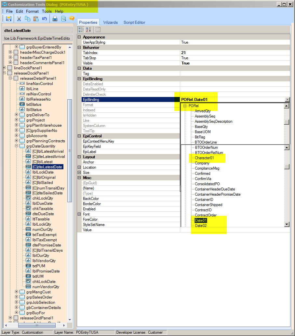
Task: Collapse the Appearance property category
Action: tap(79, 37)
